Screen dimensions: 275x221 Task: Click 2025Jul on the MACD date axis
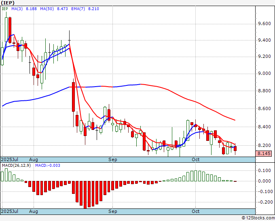tap(9, 211)
